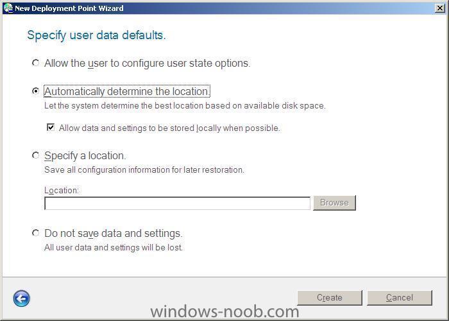Close the New Deployment Point Wizard window
Screen dimensions: 449x321
tap(439, 8)
